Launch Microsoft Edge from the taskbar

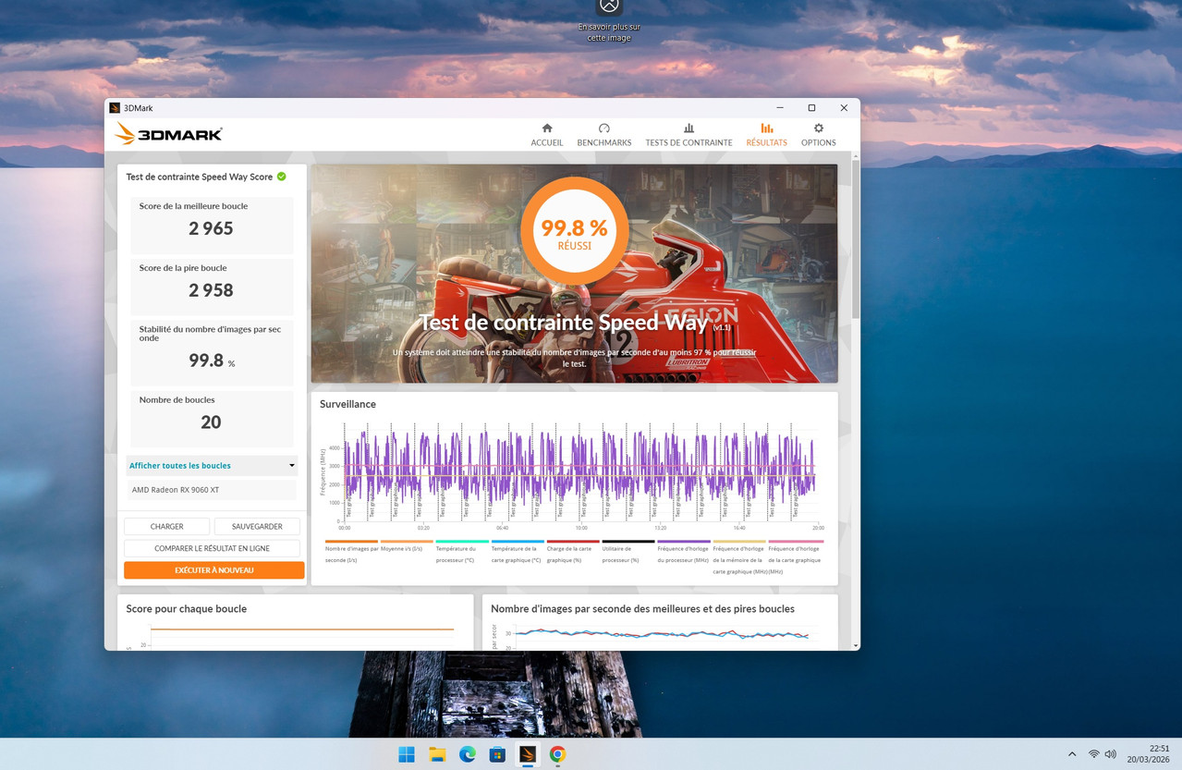pyautogui.click(x=467, y=754)
